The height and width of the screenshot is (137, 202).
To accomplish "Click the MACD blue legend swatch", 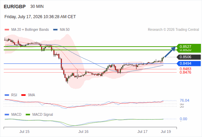I will 7,114.
